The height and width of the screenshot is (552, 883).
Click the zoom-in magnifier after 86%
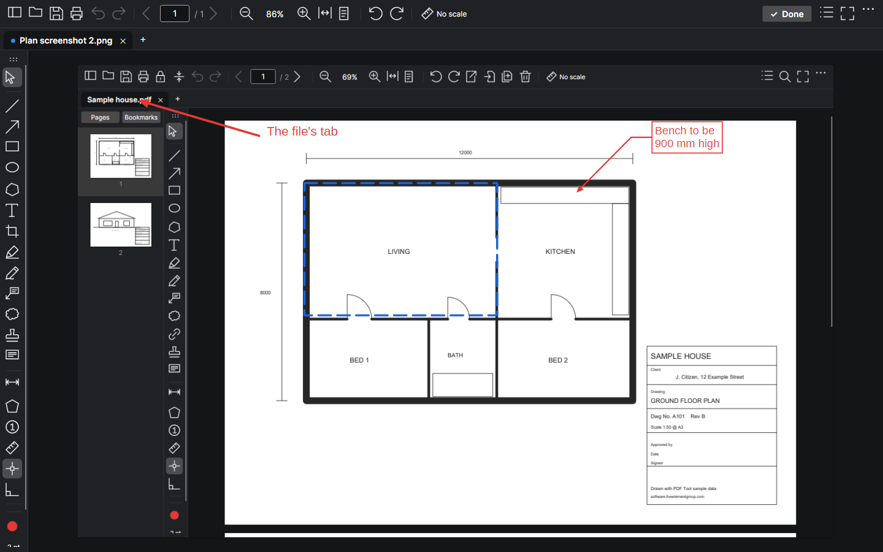304,13
